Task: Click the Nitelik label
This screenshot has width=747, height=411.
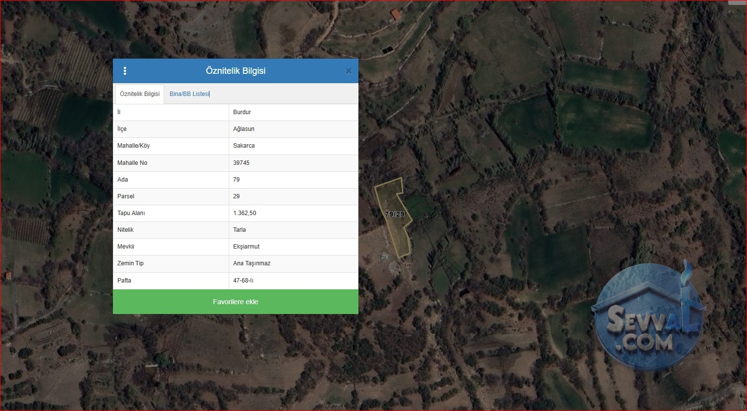Action: coord(126,230)
